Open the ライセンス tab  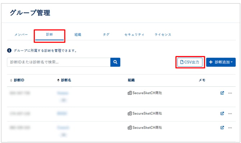click(163, 34)
